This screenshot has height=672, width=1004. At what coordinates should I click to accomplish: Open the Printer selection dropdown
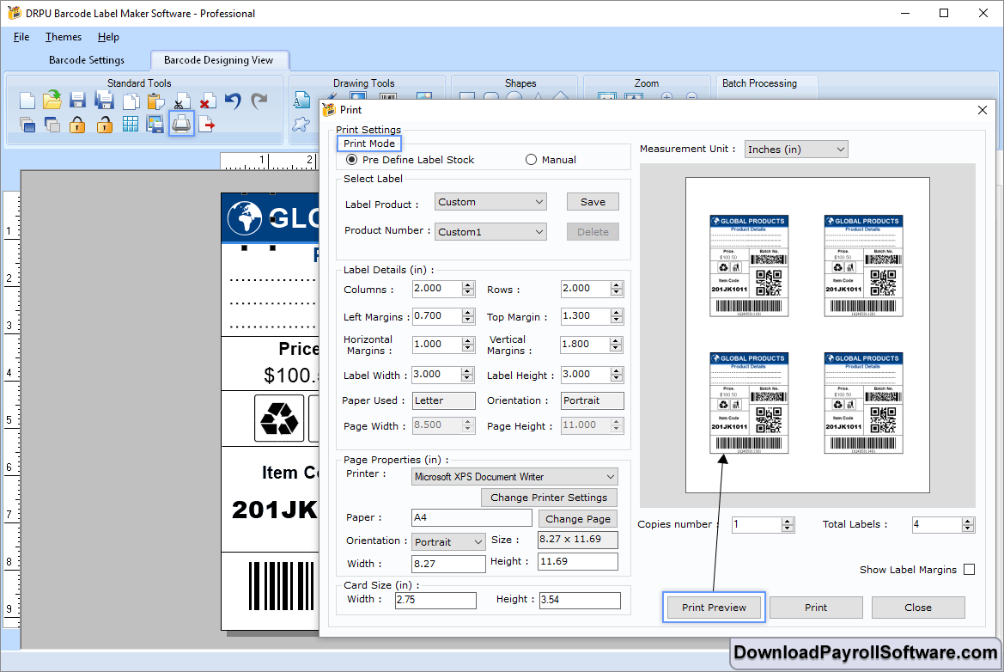(514, 477)
